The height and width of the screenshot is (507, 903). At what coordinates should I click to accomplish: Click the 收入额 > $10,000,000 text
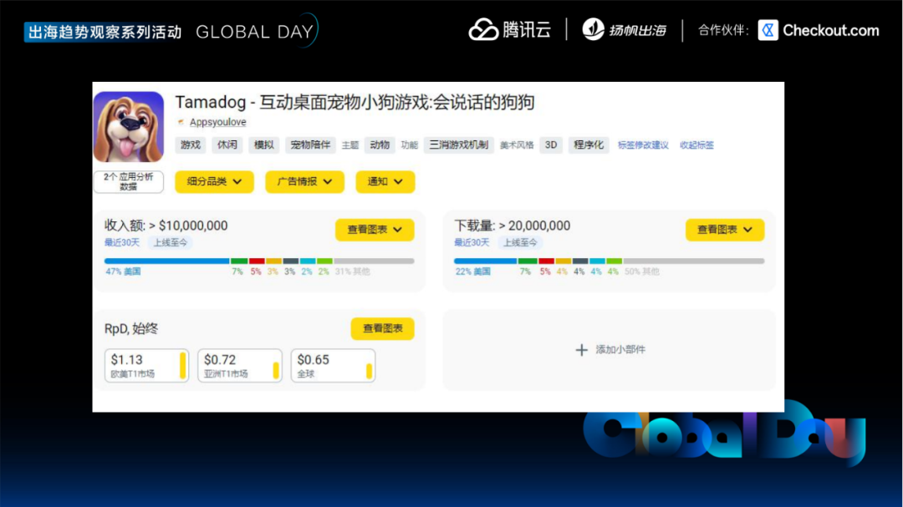pyautogui.click(x=166, y=226)
